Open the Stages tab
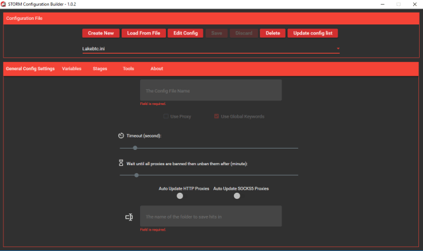This screenshot has height=251, width=423. tap(100, 69)
